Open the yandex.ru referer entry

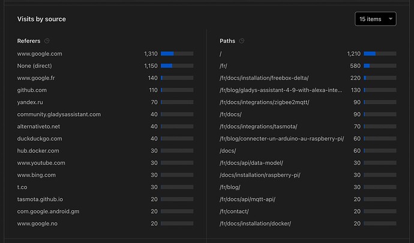31,102
